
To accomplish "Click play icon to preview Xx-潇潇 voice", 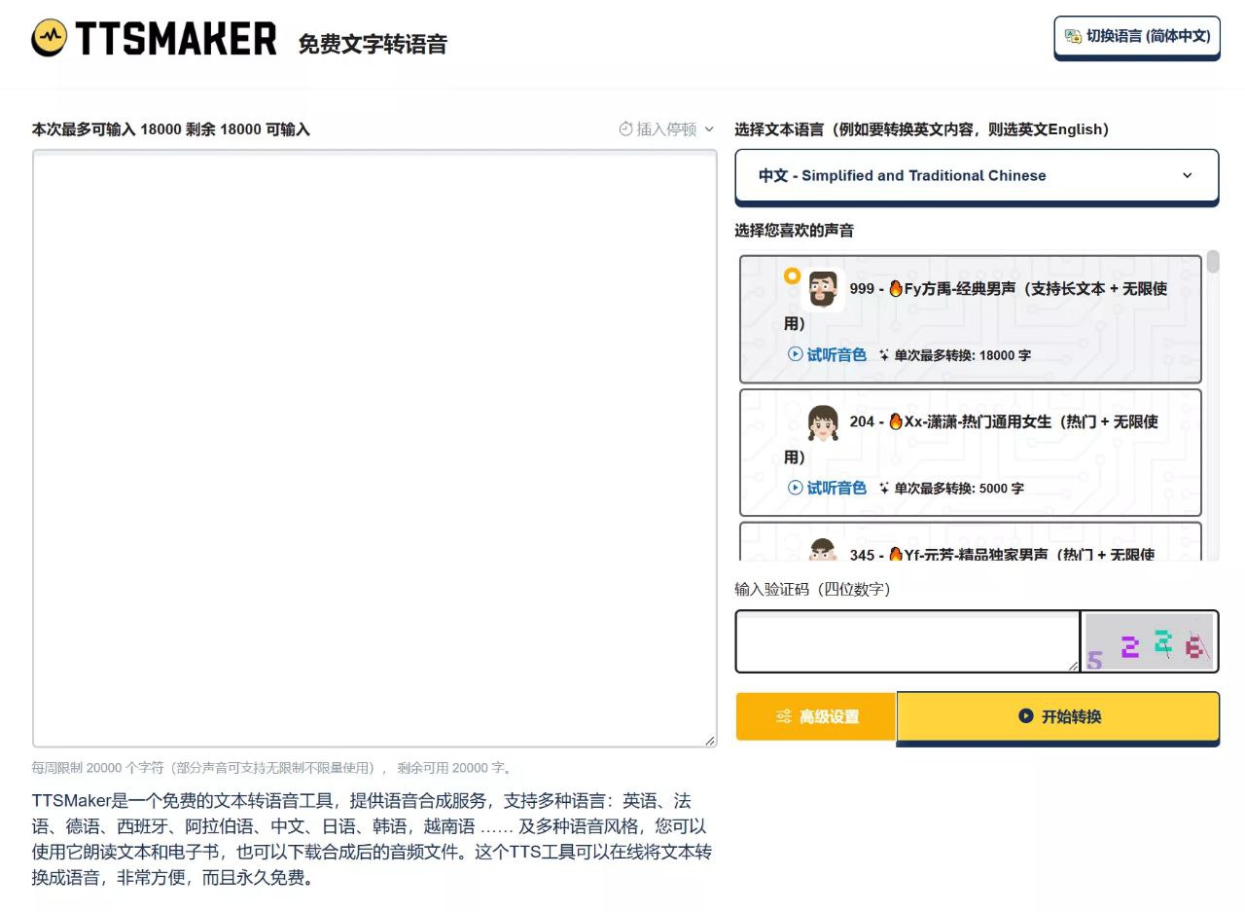I will coord(796,488).
